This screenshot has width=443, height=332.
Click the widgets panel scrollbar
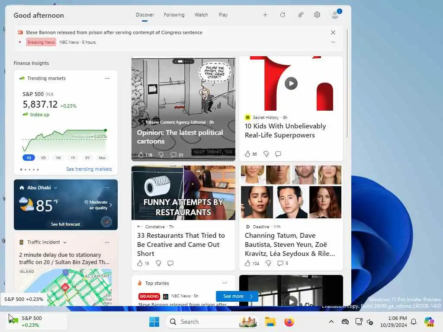[x=347, y=83]
